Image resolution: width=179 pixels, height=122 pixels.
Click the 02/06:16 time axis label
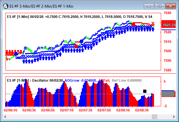11,110
